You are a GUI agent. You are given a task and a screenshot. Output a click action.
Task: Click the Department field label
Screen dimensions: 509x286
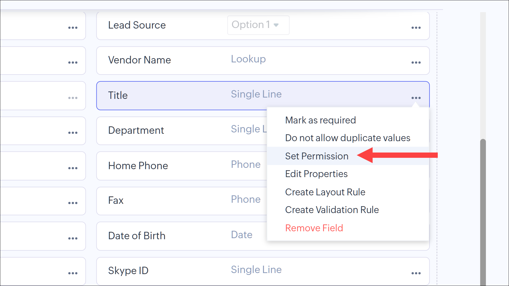coord(136,131)
